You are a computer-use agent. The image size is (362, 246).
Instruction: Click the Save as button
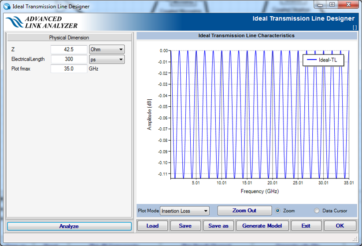218,226
